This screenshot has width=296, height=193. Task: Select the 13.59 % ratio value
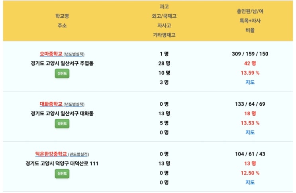[x=250, y=73]
